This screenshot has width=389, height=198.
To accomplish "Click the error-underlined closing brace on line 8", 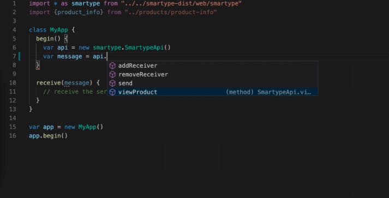I will pos(38,65).
